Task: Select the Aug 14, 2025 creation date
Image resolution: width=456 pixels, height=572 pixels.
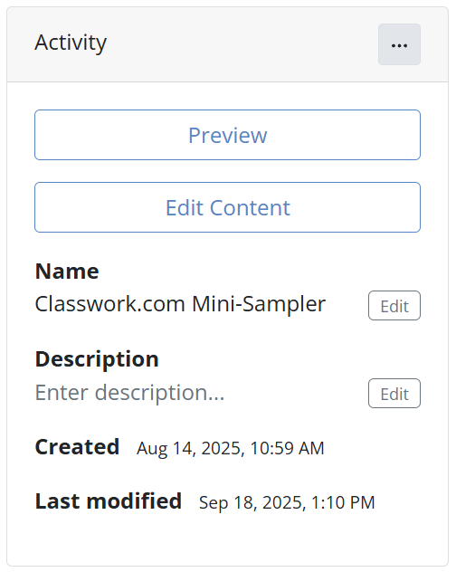Action: click(x=188, y=449)
